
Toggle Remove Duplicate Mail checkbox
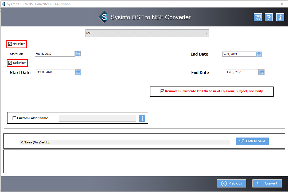click(x=162, y=91)
